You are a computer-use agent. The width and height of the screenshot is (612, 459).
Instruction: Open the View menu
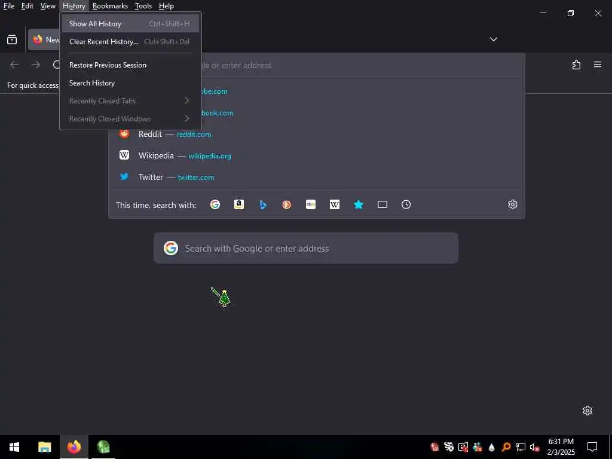tap(48, 6)
